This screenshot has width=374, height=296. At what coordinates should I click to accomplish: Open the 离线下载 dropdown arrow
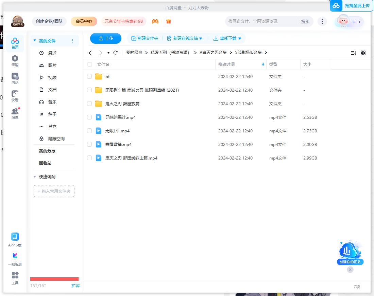pos(240,38)
